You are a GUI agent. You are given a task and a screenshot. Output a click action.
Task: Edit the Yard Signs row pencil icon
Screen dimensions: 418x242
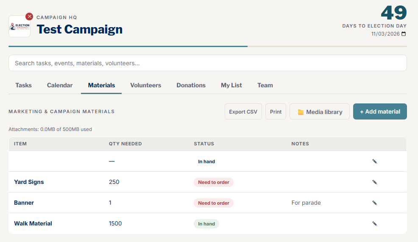(375, 182)
